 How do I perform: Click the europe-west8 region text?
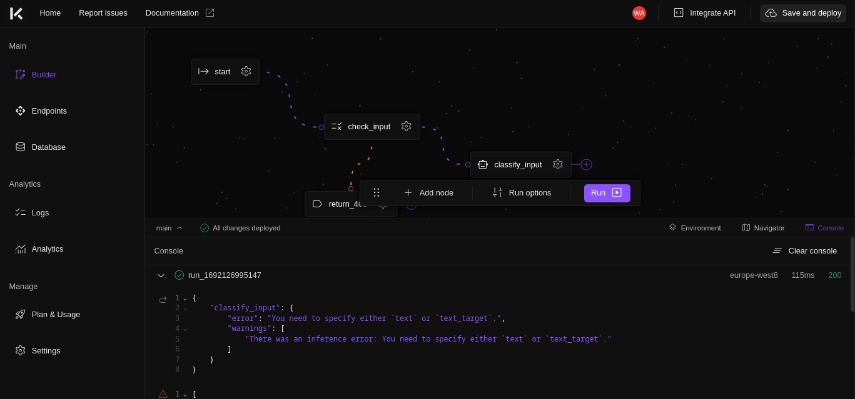754,275
